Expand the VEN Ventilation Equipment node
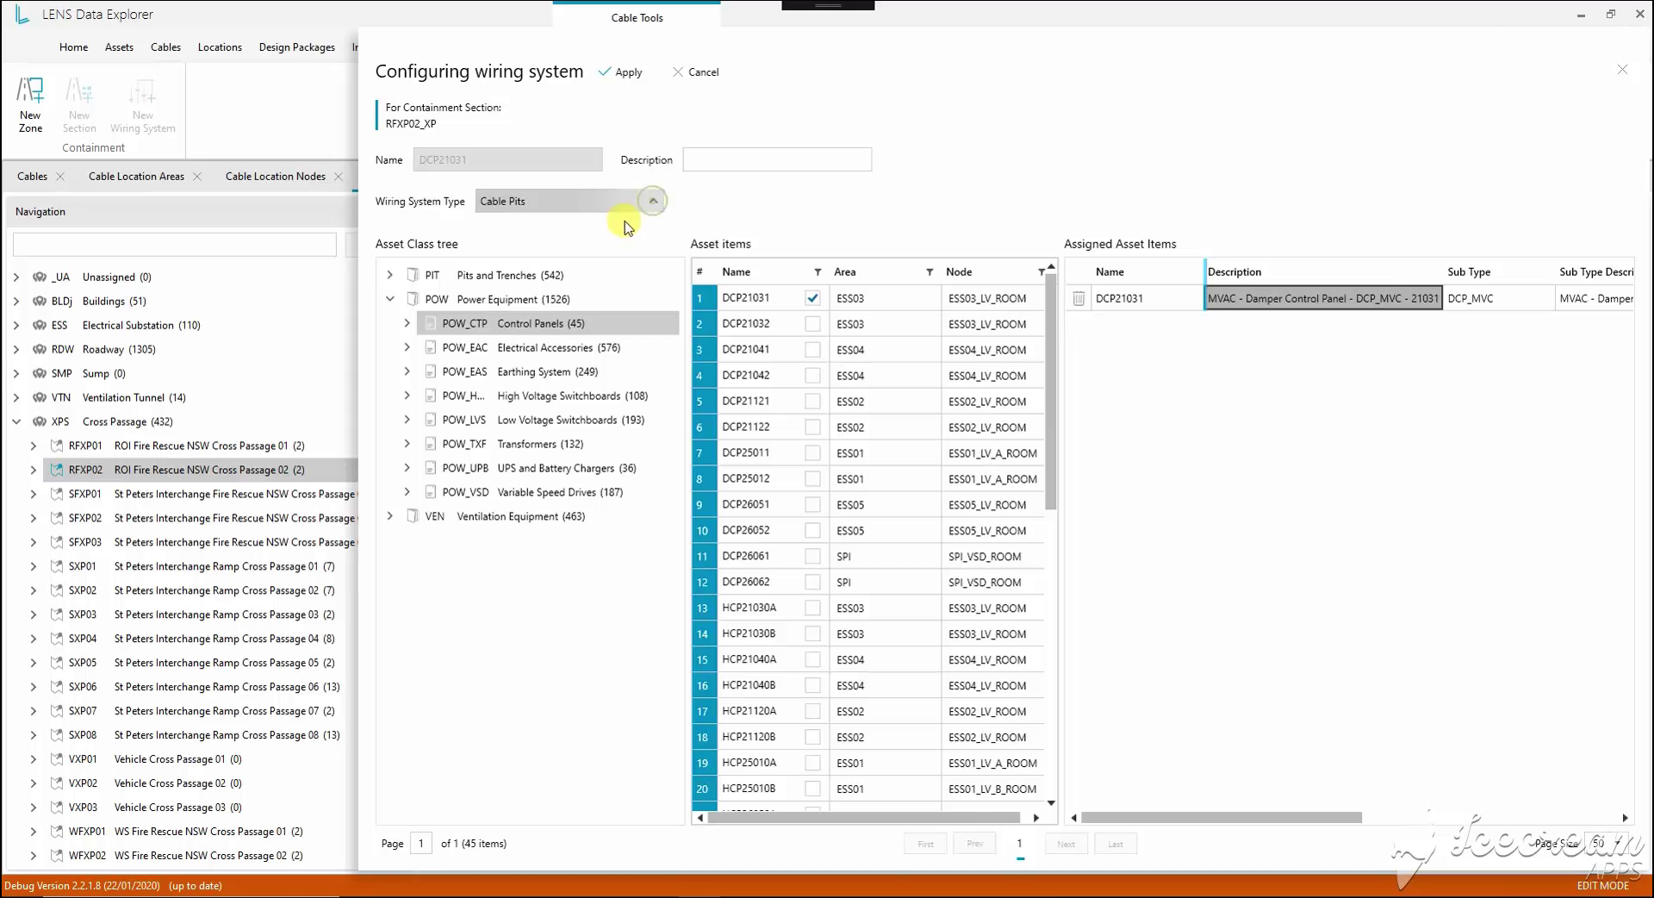The height and width of the screenshot is (898, 1654). tap(390, 516)
